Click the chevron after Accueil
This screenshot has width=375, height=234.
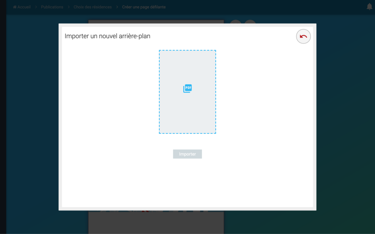pyautogui.click(x=36, y=7)
